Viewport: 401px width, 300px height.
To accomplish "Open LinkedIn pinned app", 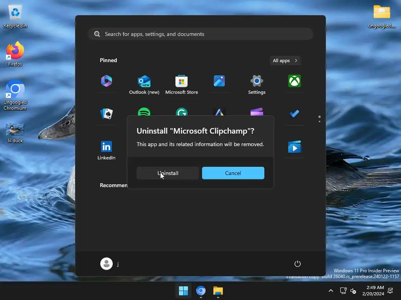I will [x=107, y=150].
